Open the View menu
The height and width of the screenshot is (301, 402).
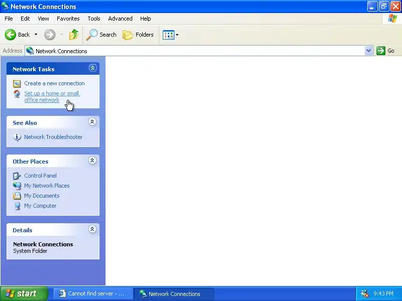tap(43, 19)
